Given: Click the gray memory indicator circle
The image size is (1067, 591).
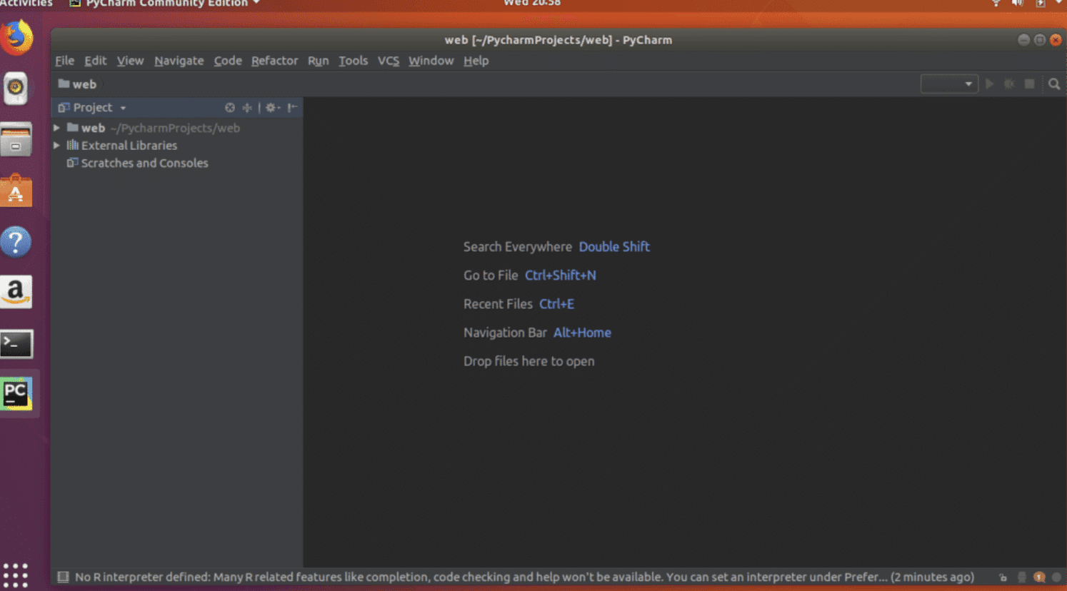Looking at the screenshot, I should pos(1056,577).
